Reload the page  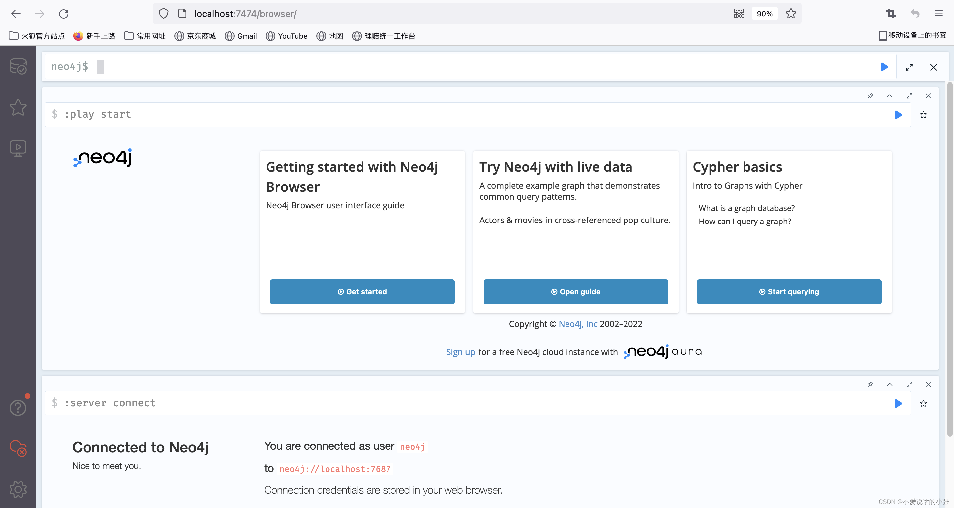(x=64, y=14)
